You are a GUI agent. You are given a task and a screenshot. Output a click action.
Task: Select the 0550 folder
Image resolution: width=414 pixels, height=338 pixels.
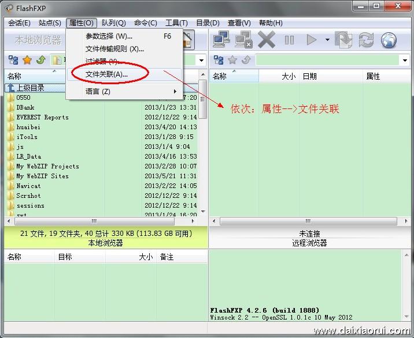[23, 97]
